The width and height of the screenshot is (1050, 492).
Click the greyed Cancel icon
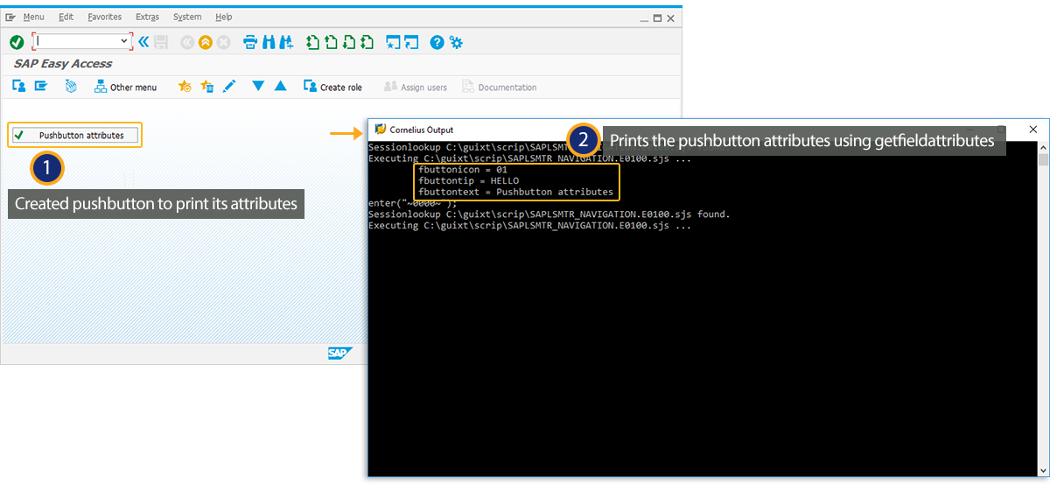[x=223, y=41]
